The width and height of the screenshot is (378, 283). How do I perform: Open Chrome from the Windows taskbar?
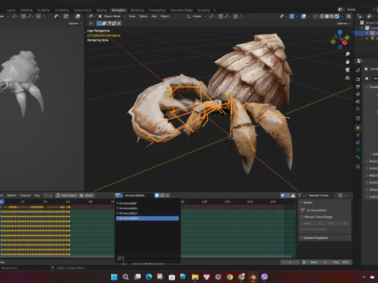tap(230, 277)
